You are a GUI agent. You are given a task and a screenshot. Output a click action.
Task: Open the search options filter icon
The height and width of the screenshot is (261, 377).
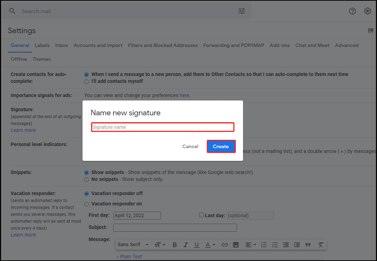[242, 11]
